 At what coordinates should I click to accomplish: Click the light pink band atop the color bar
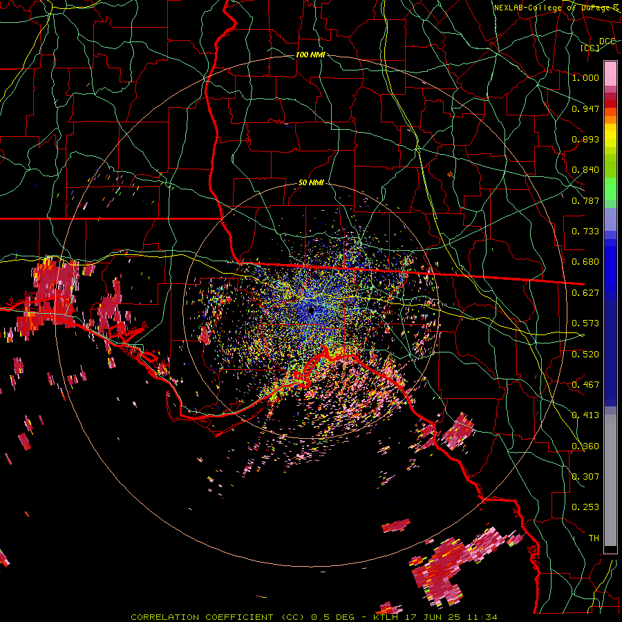tap(610, 74)
